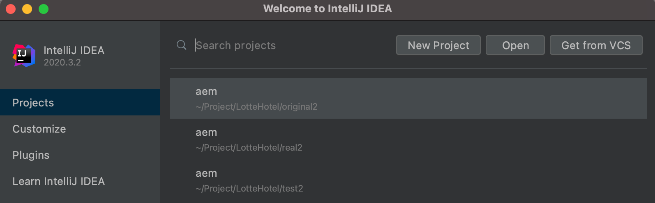Focus the Search projects input field
The image size is (655, 203).
288,45
